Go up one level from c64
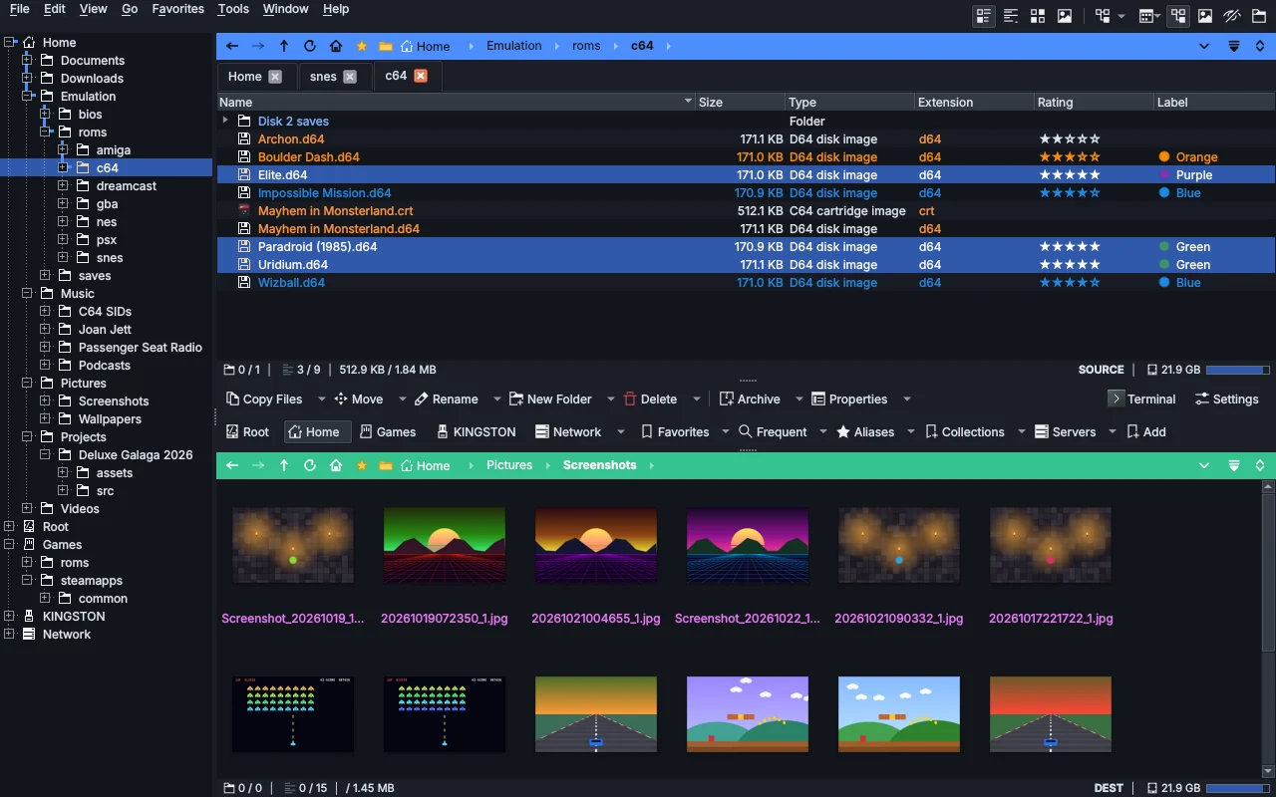 click(x=284, y=46)
